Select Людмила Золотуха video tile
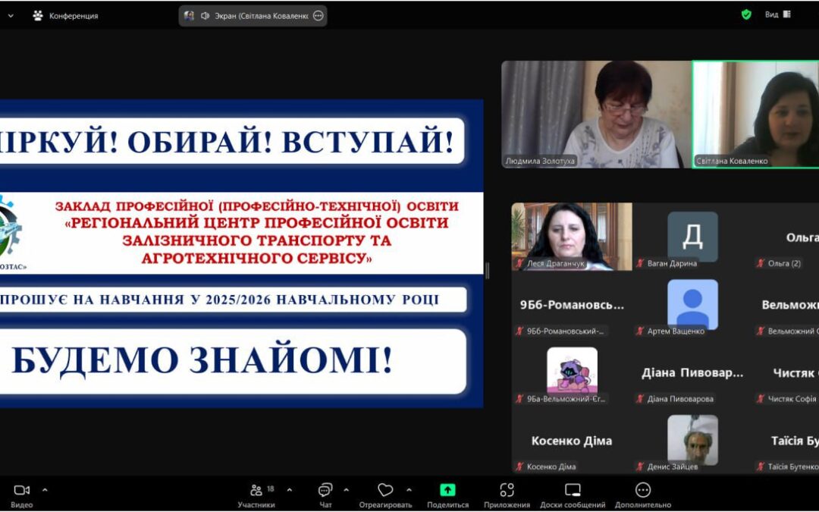 click(597, 115)
